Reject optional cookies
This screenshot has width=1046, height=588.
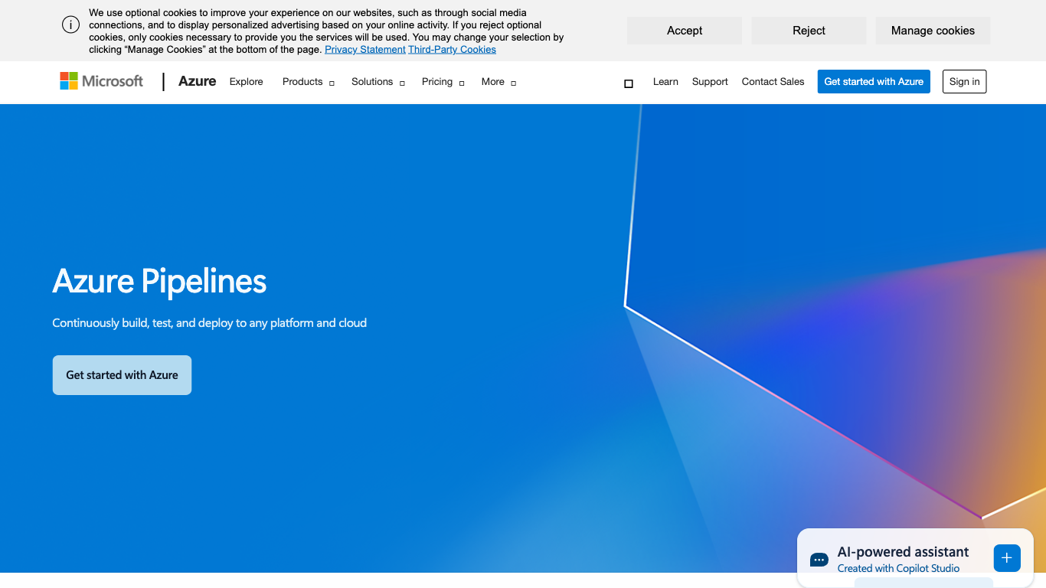[809, 31]
